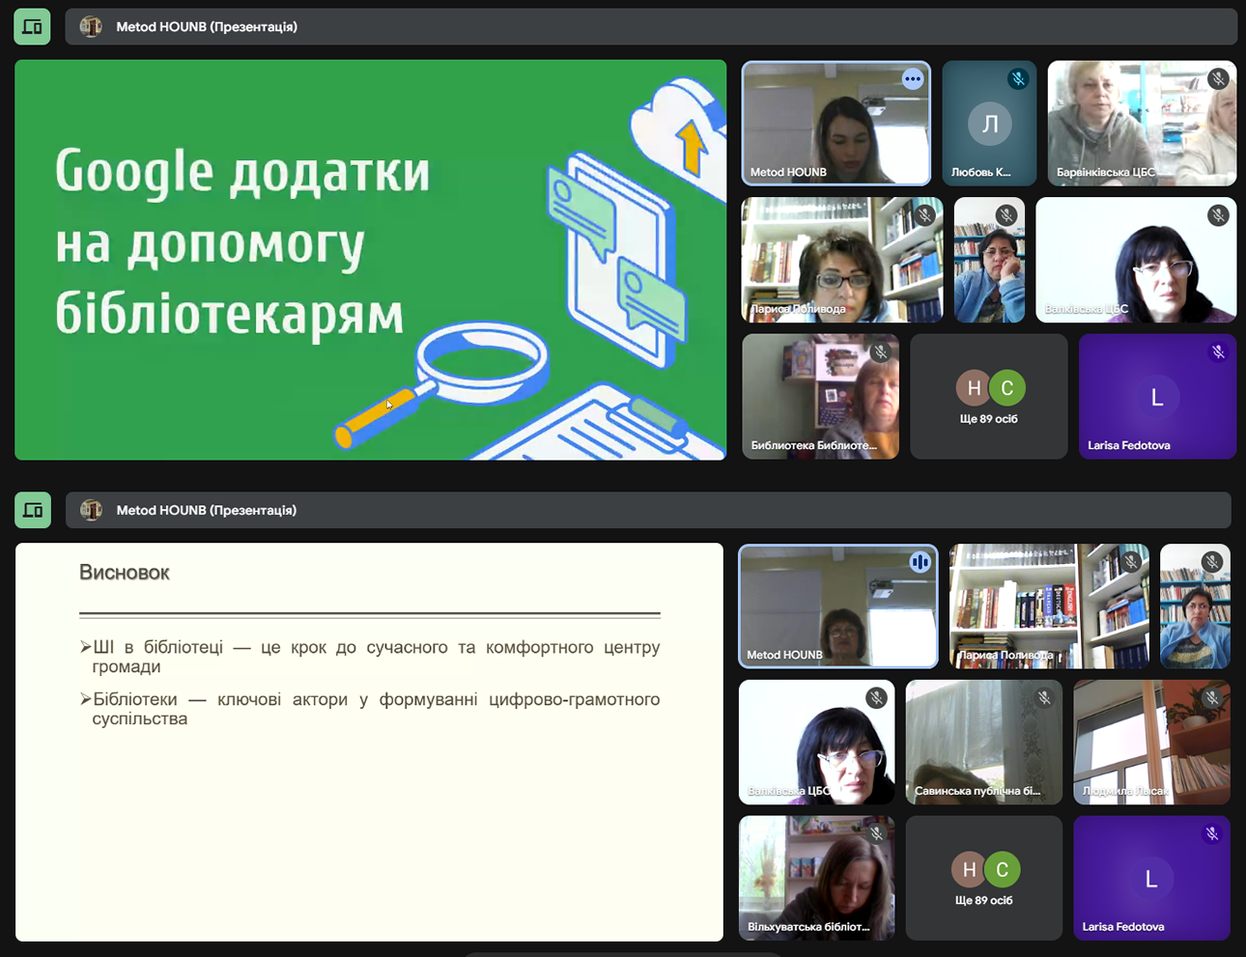Viewport: 1246px width, 957px height.
Task: Click the Висновок slide heading
Action: [125, 573]
